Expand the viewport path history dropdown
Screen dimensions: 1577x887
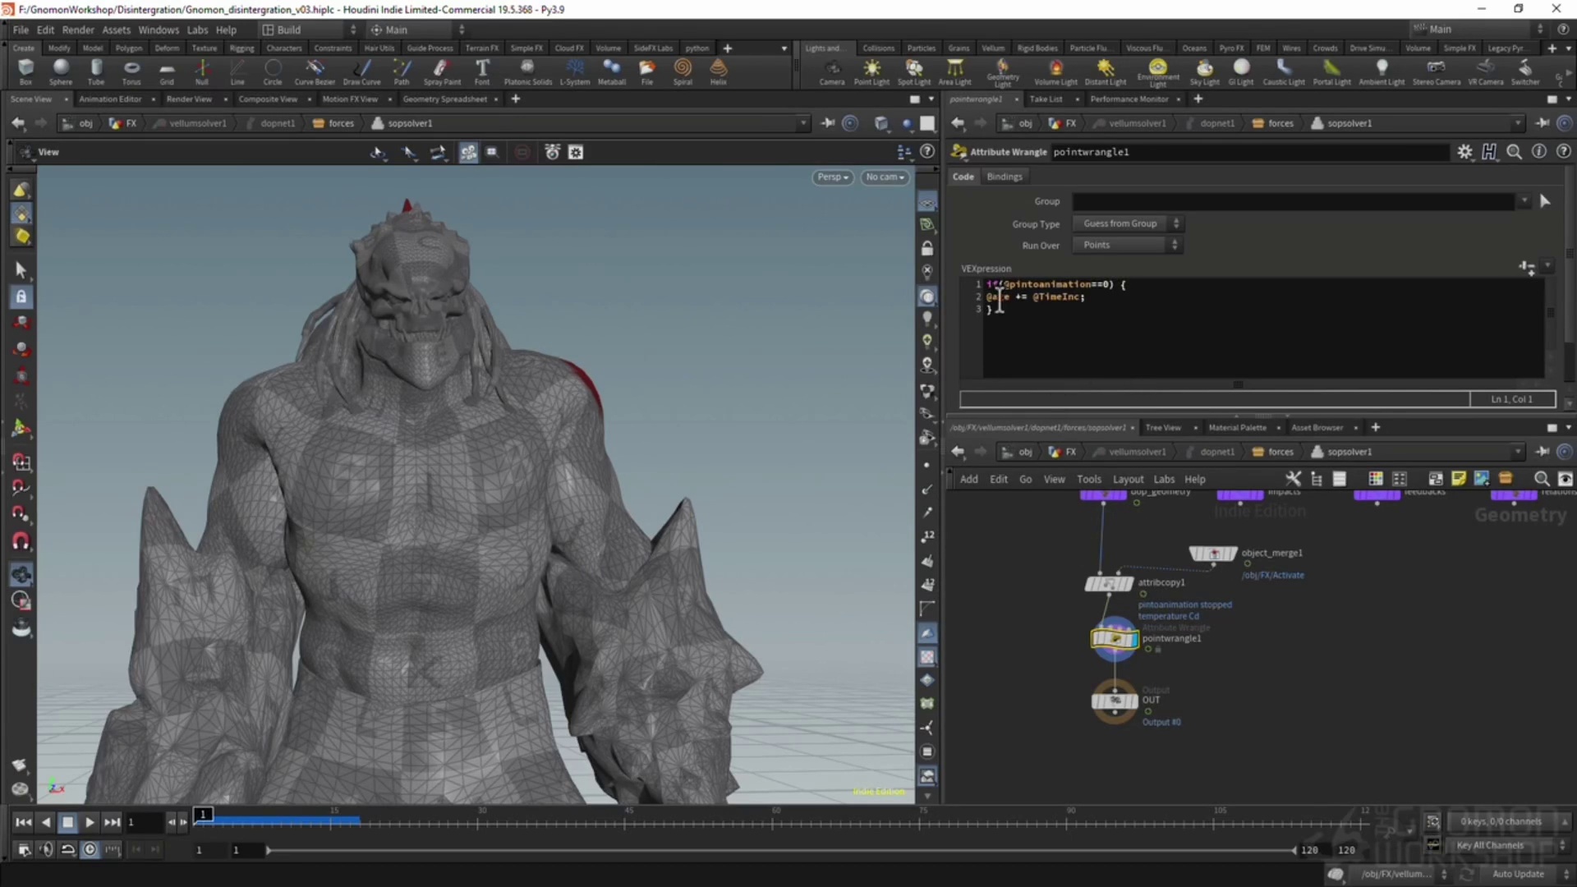point(802,123)
